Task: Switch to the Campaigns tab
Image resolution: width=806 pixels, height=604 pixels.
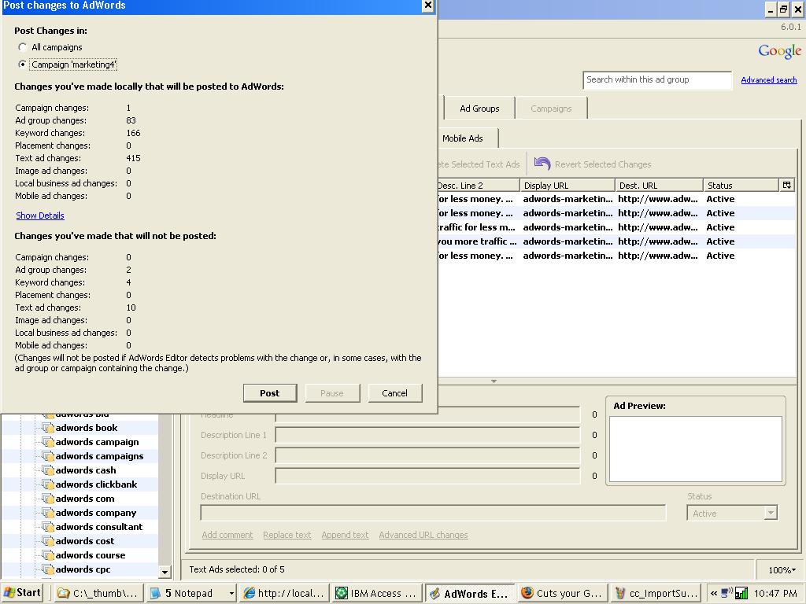Action: coord(551,109)
